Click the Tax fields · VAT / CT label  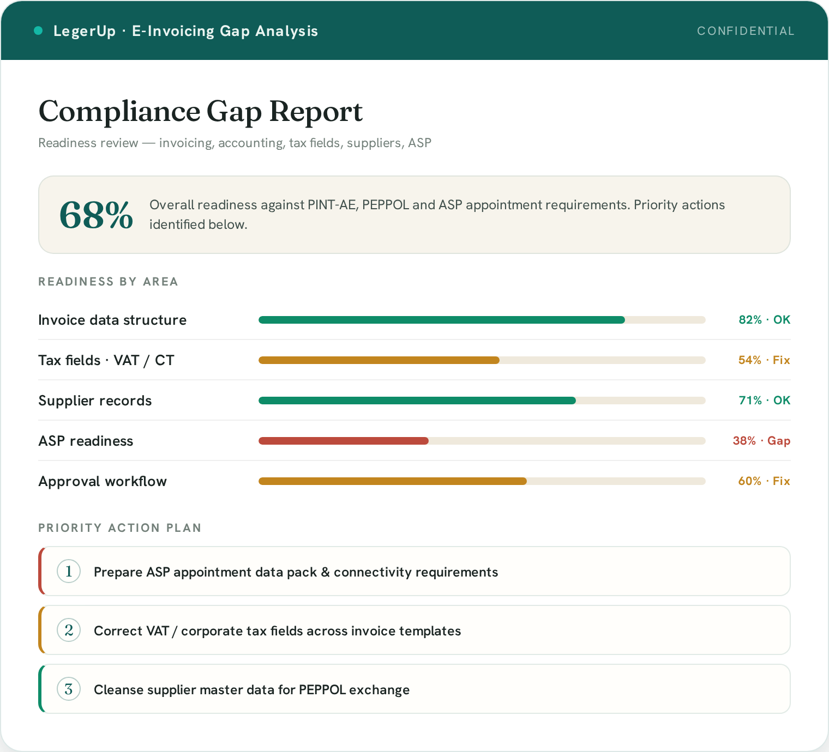pos(106,360)
